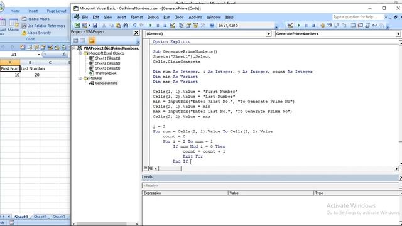Switch to Full Module View at code pane bottom
This screenshot has height=226, width=402.
pyautogui.click(x=151, y=168)
